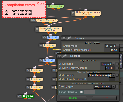This screenshot has width=123, height=102.
Task: Click orange output connector of No trade 343
Action: tap(50, 39)
